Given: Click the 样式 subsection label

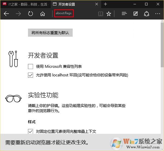Looking at the screenshot, I should (32, 122).
